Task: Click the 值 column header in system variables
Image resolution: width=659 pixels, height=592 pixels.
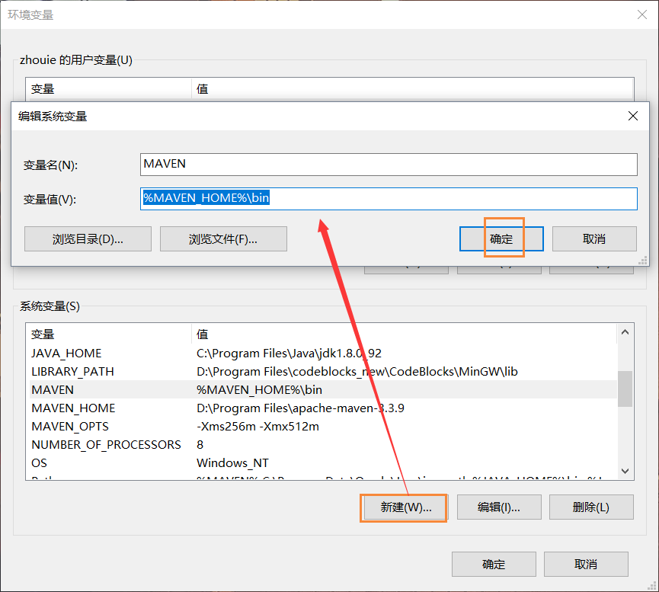Action: point(405,334)
